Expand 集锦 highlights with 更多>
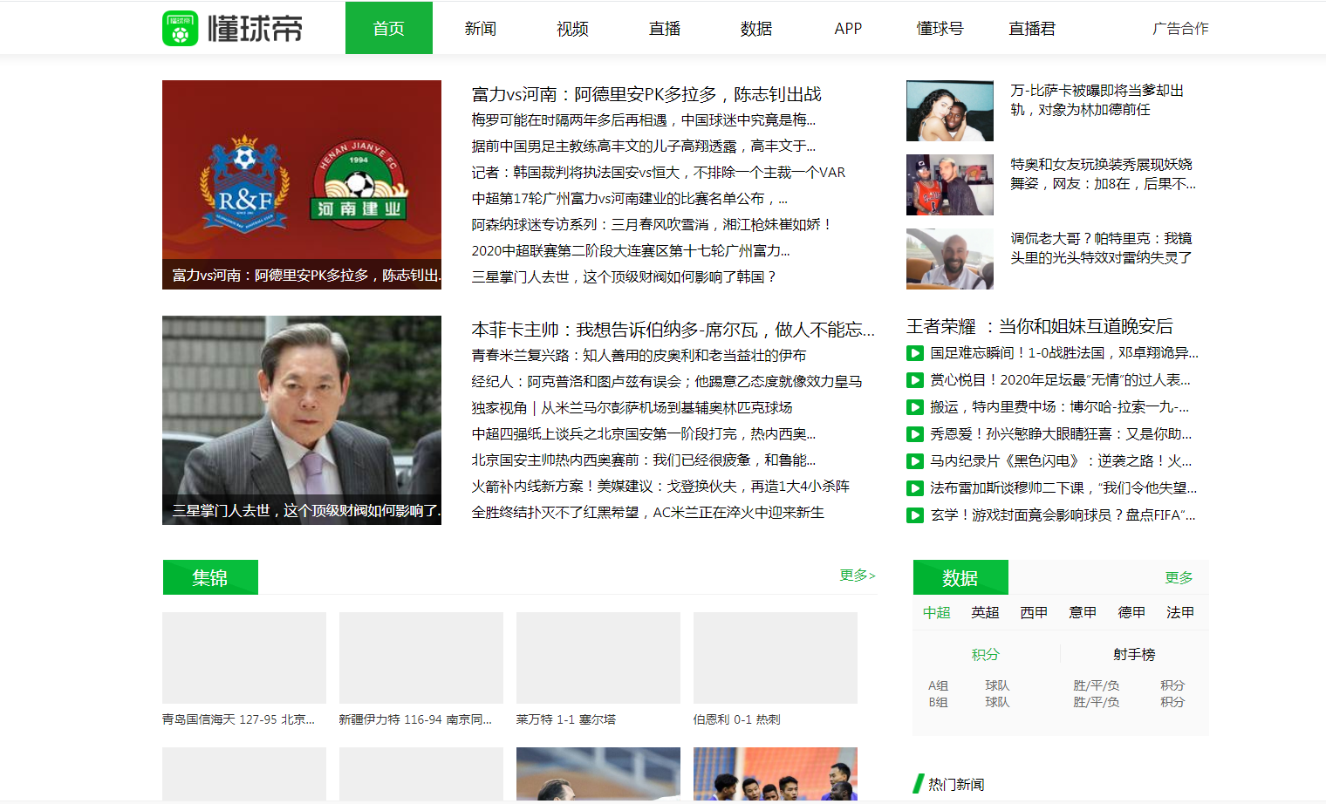The image size is (1326, 804). [857, 576]
